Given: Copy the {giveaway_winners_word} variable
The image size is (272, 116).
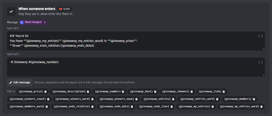Looking at the screenshot, I should pos(74,99).
